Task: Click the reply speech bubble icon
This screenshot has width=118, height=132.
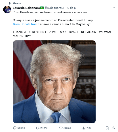Action: click(15, 128)
